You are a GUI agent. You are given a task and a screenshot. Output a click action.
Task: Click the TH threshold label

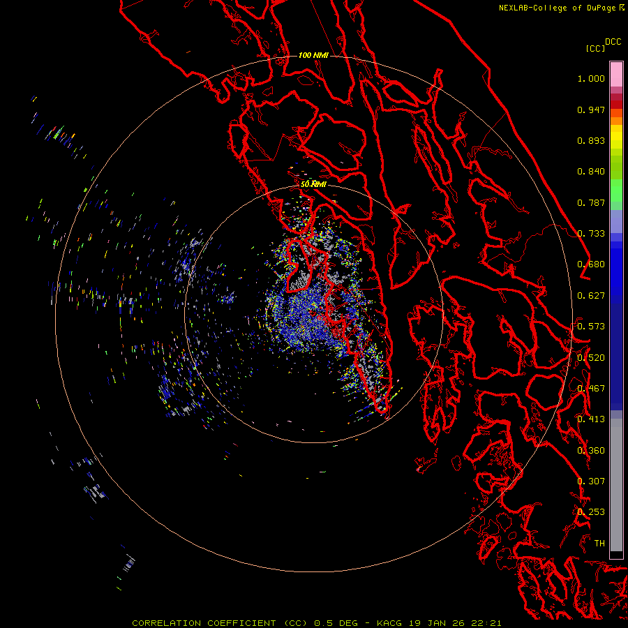pos(599,544)
